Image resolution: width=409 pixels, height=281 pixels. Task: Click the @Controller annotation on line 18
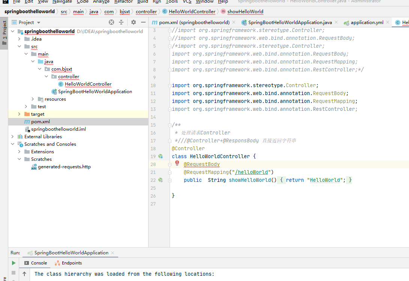[x=188, y=149]
